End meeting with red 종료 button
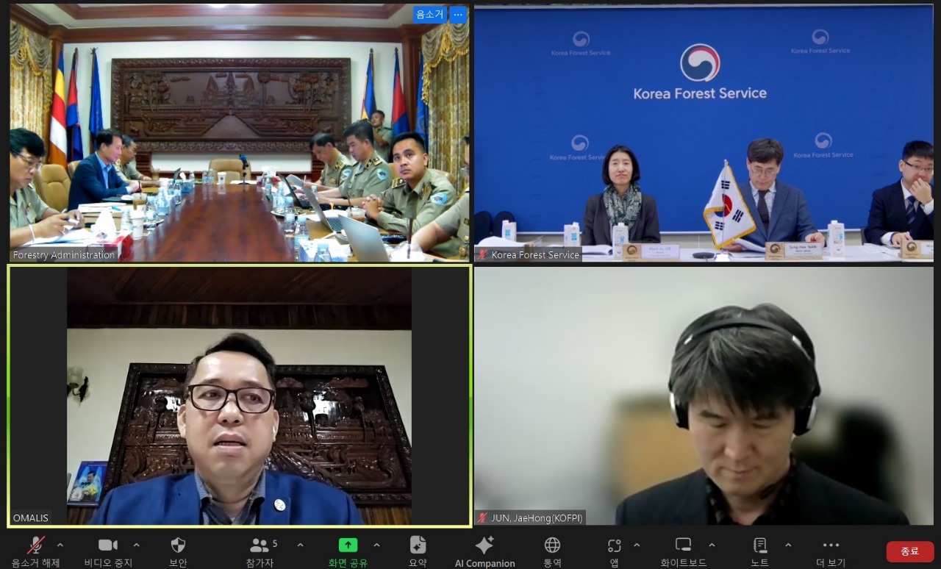 click(x=910, y=551)
